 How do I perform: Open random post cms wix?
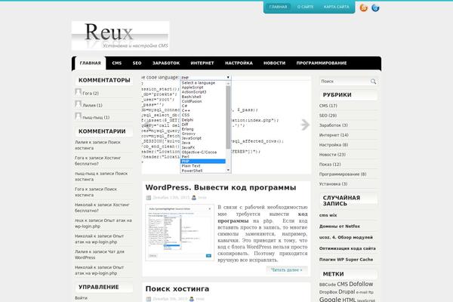click(328, 215)
